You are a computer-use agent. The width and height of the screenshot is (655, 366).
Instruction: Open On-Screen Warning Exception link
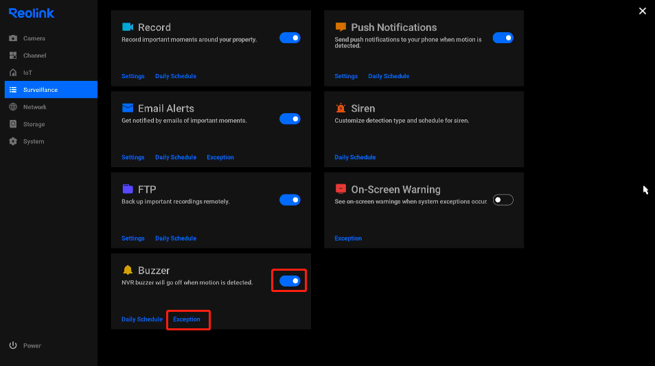tap(348, 239)
